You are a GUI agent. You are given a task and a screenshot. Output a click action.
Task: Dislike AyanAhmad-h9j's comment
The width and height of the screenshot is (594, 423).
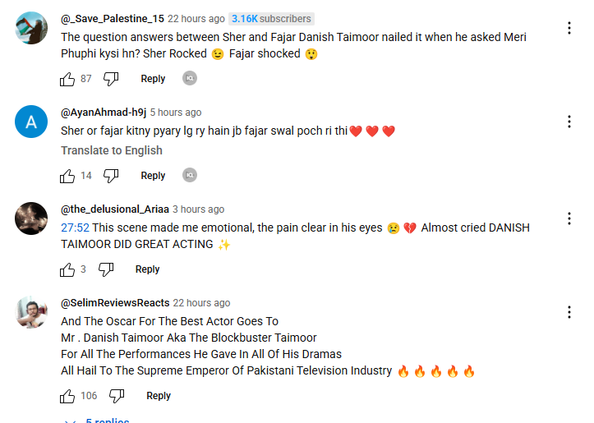[x=111, y=176]
